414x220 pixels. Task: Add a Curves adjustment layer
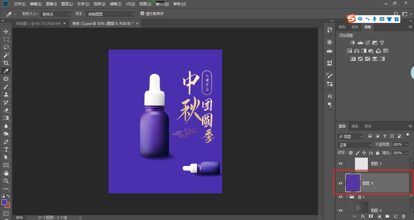coord(368,42)
